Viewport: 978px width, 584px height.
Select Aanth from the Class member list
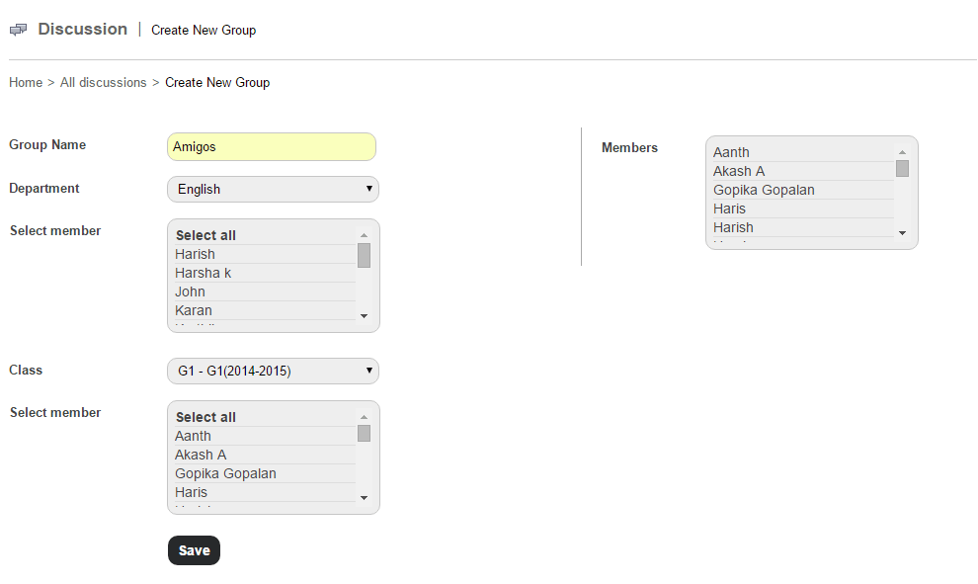point(193,436)
